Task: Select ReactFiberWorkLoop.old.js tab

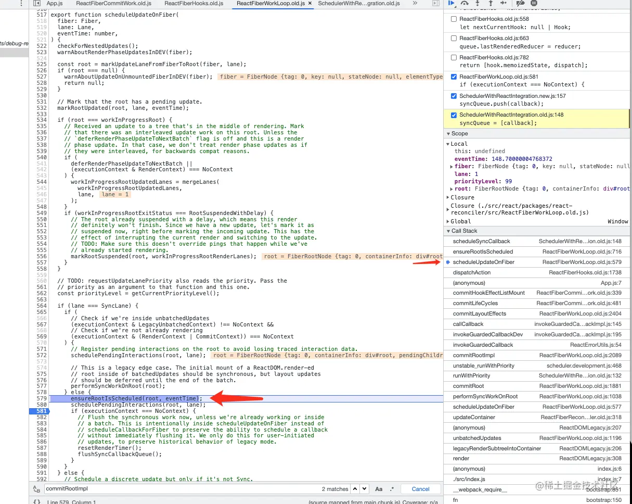Action: pyautogui.click(x=270, y=3)
